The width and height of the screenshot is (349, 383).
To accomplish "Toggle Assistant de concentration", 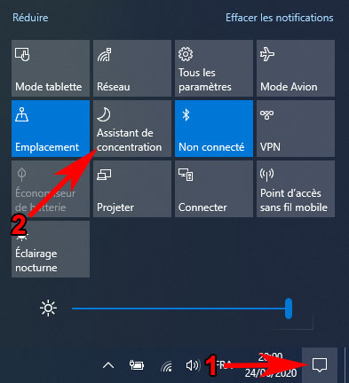I will 132,129.
